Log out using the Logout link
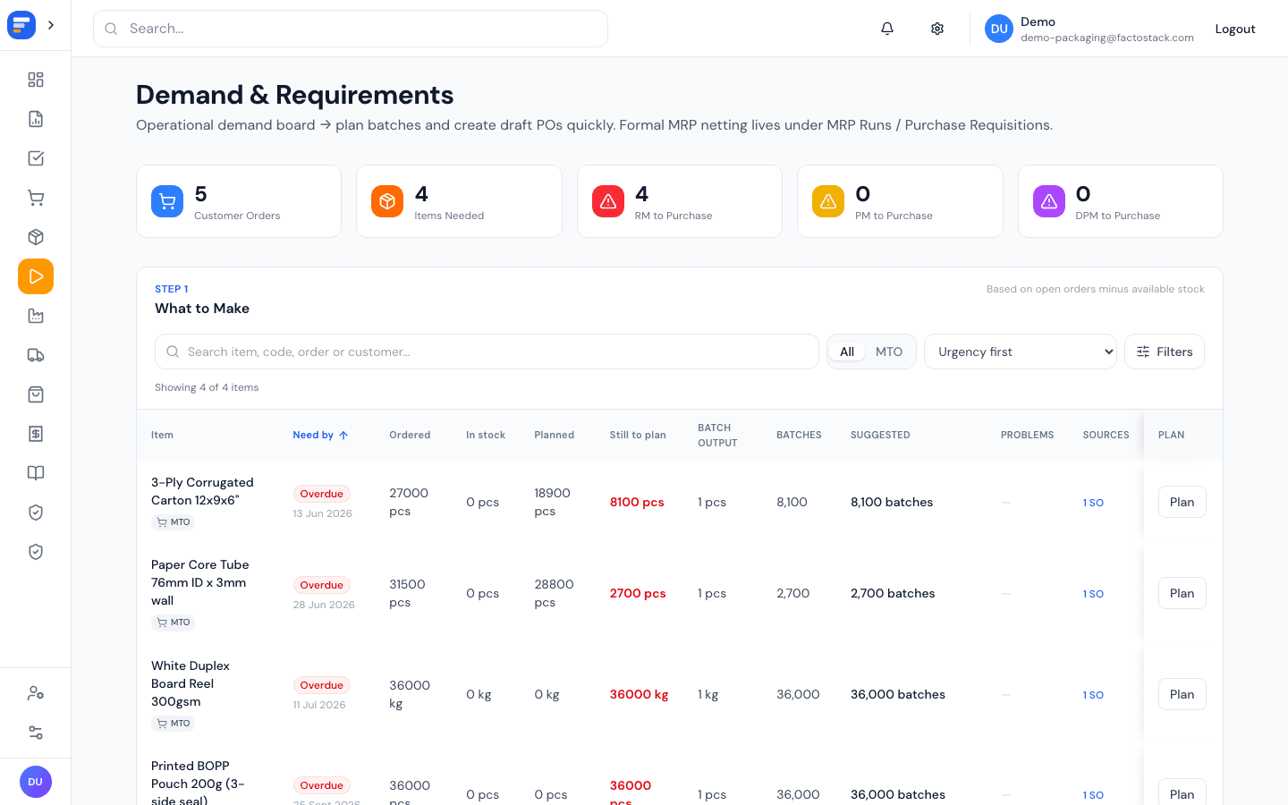Screen dimensions: 1288x805 point(1235,29)
